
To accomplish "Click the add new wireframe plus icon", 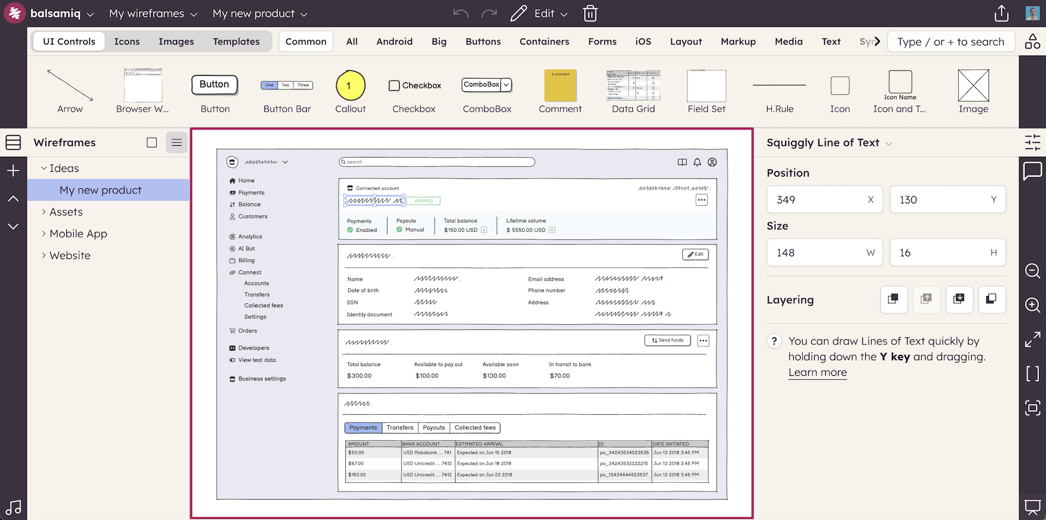I will (13, 171).
